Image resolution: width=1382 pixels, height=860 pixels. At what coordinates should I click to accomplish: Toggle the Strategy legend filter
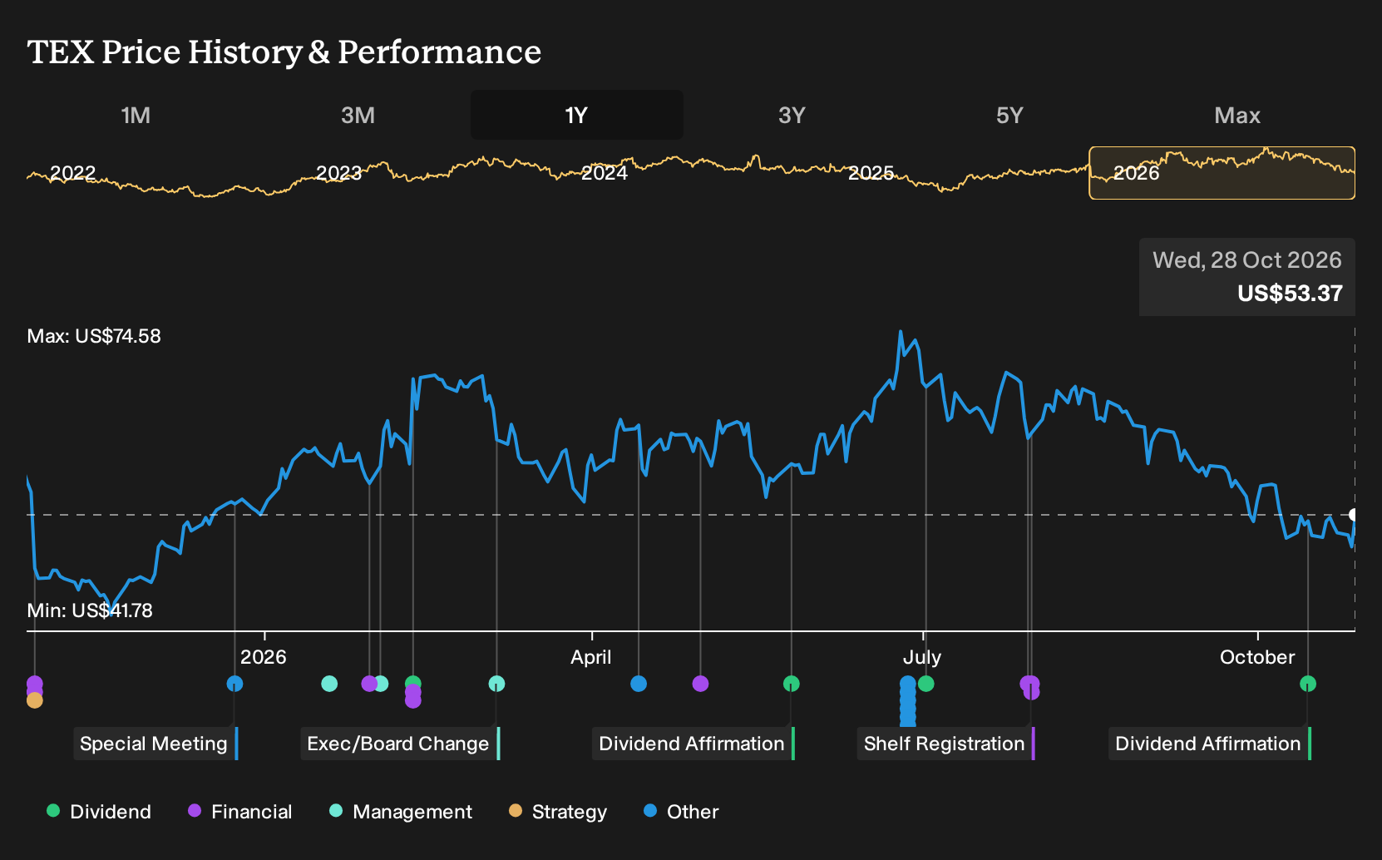point(558,812)
